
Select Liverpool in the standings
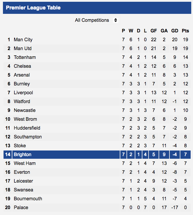coord(23,93)
